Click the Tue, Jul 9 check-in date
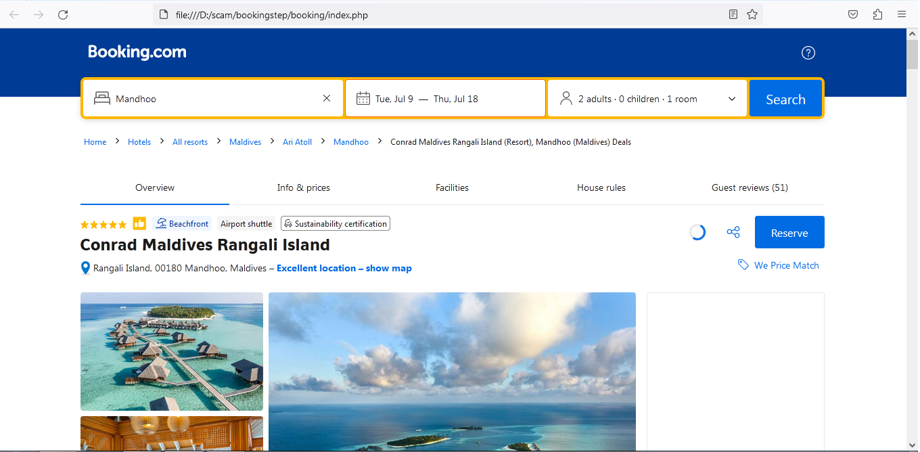Image resolution: width=920 pixels, height=452 pixels. (x=394, y=99)
